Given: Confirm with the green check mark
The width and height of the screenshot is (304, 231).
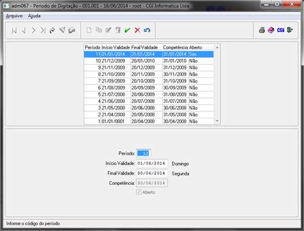Looking at the screenshot, I should [x=128, y=30].
